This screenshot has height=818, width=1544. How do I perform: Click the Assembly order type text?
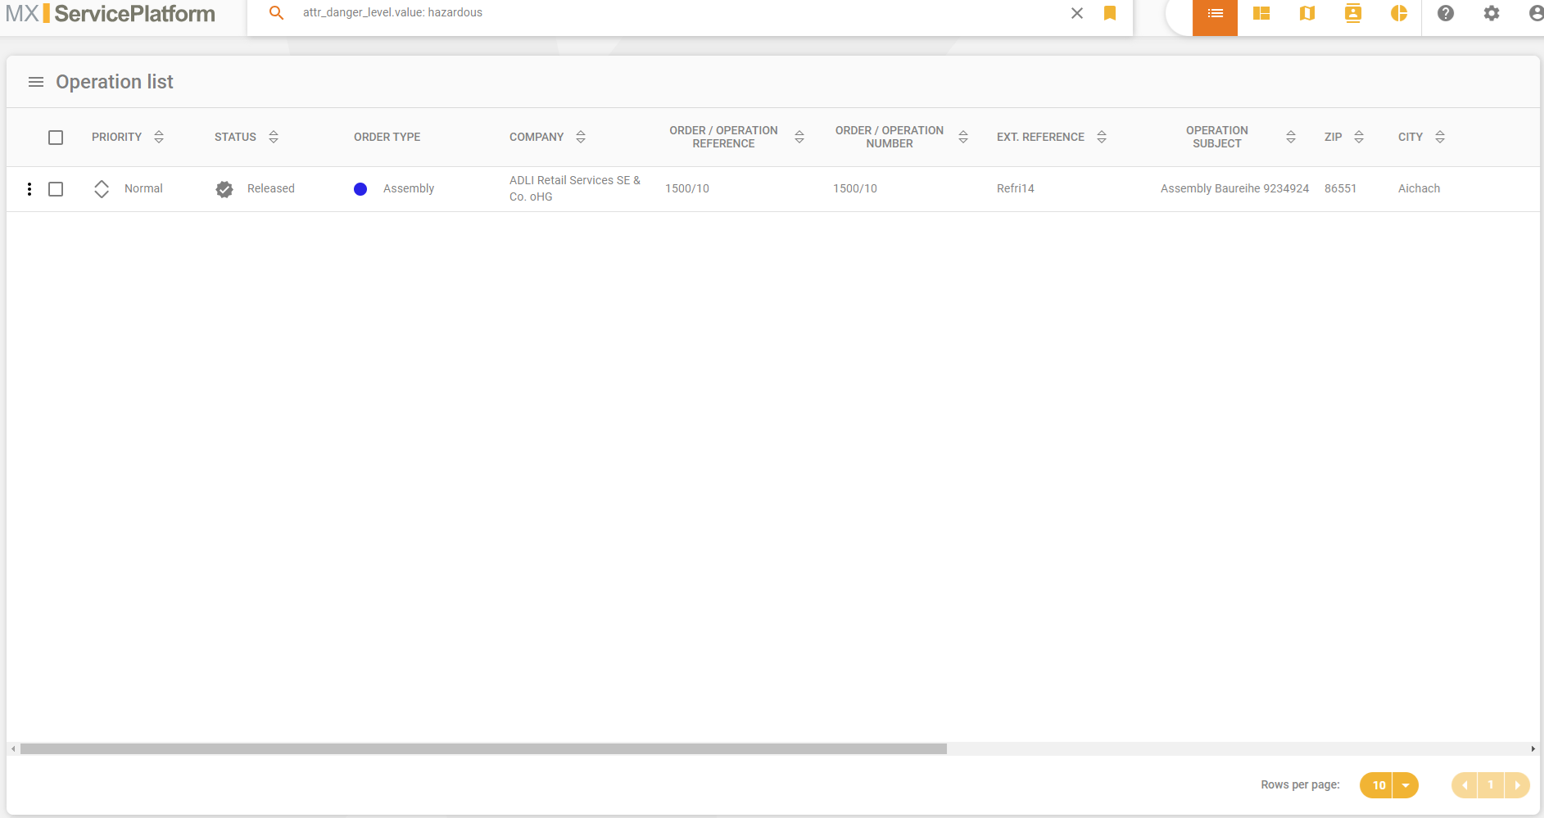tap(409, 188)
